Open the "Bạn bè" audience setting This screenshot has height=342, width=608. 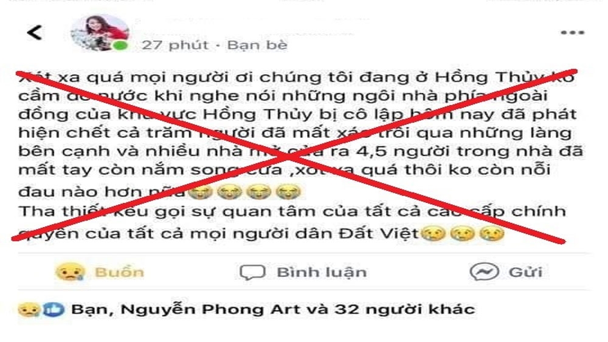click(257, 46)
